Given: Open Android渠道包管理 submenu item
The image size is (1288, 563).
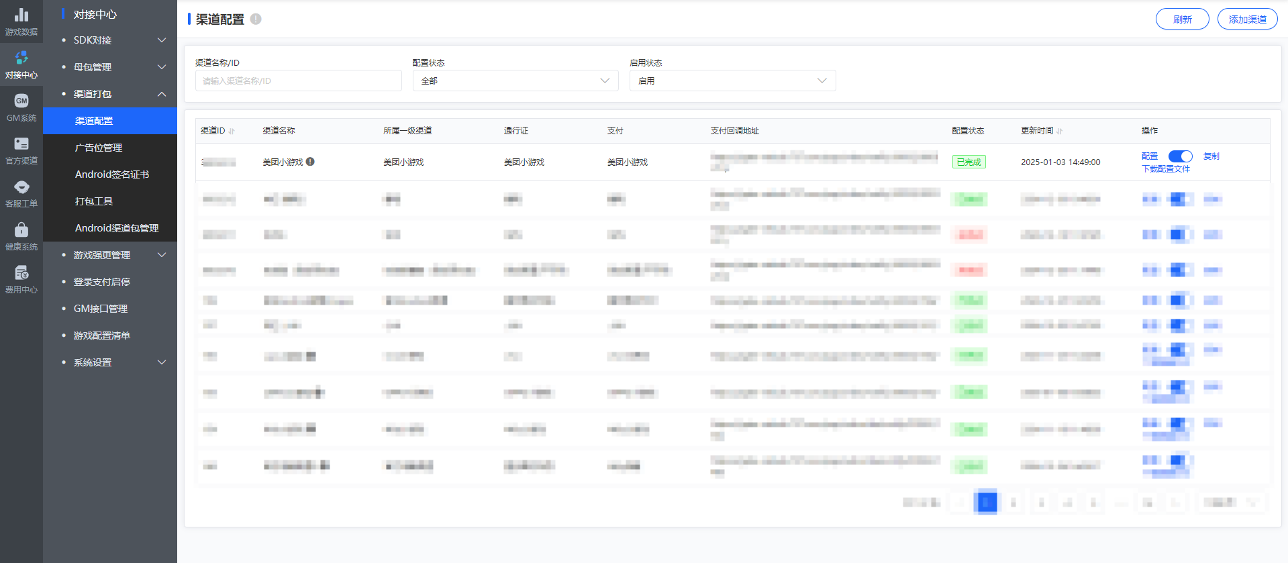Looking at the screenshot, I should pyautogui.click(x=110, y=228).
